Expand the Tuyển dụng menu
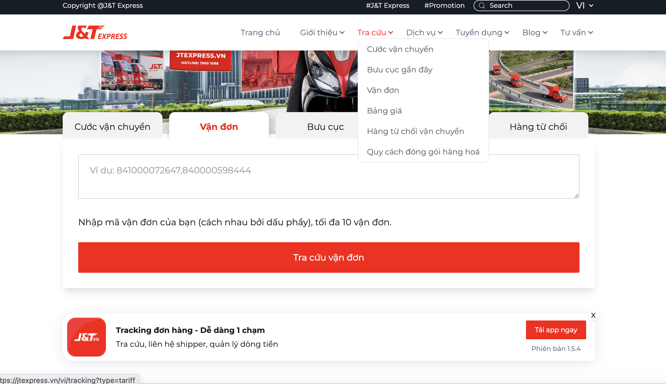The image size is (666, 384). [x=482, y=32]
